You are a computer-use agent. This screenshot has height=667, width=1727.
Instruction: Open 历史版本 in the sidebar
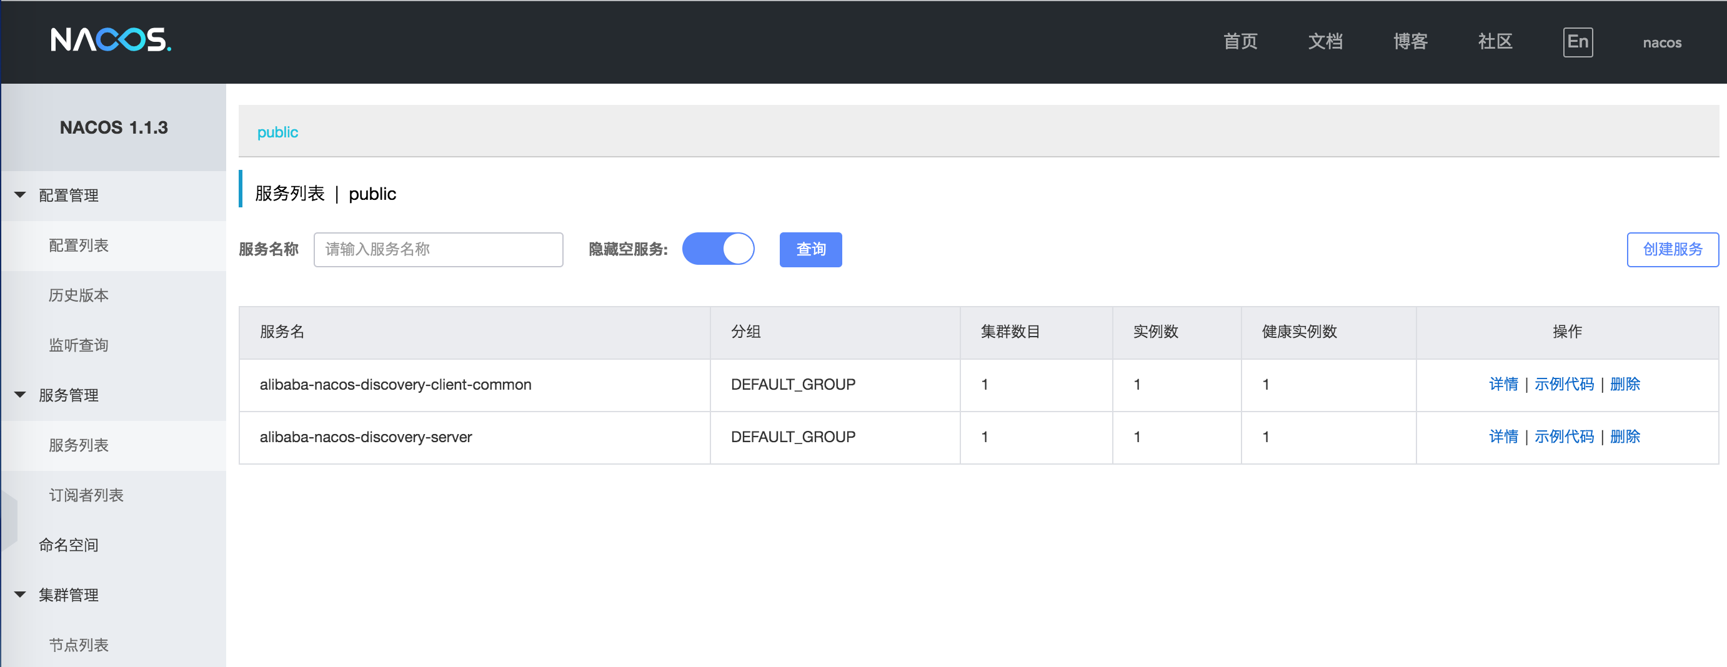79,295
